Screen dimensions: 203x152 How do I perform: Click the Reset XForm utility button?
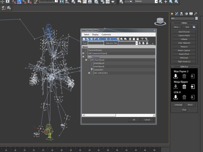pyautogui.click(x=184, y=54)
